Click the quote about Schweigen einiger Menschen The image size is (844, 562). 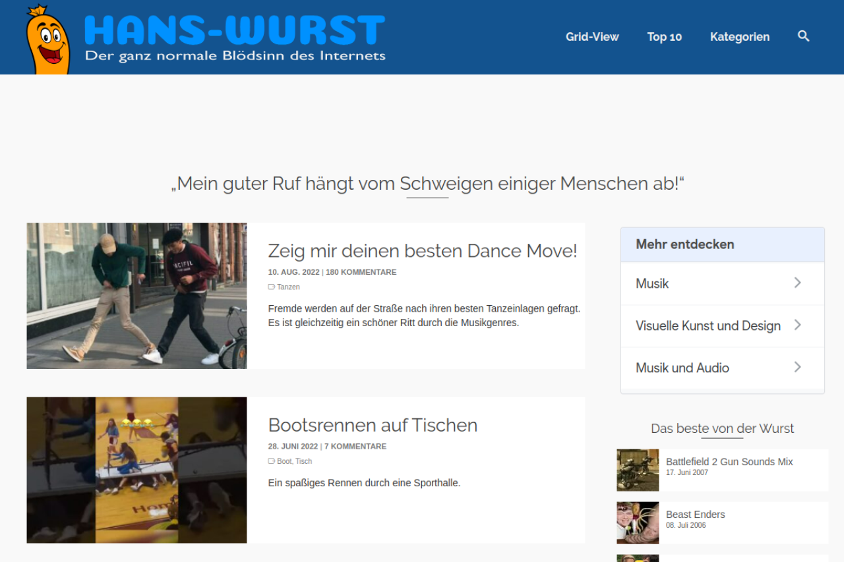[427, 183]
